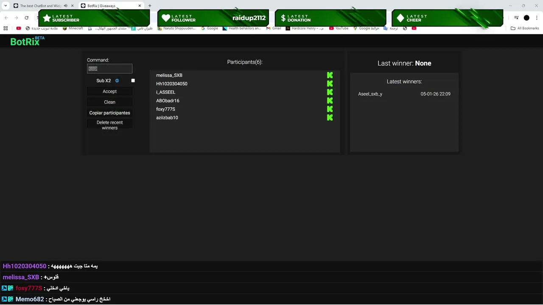Click the Kick icon next to ABObadr16
The width and height of the screenshot is (543, 305).
click(x=330, y=100)
